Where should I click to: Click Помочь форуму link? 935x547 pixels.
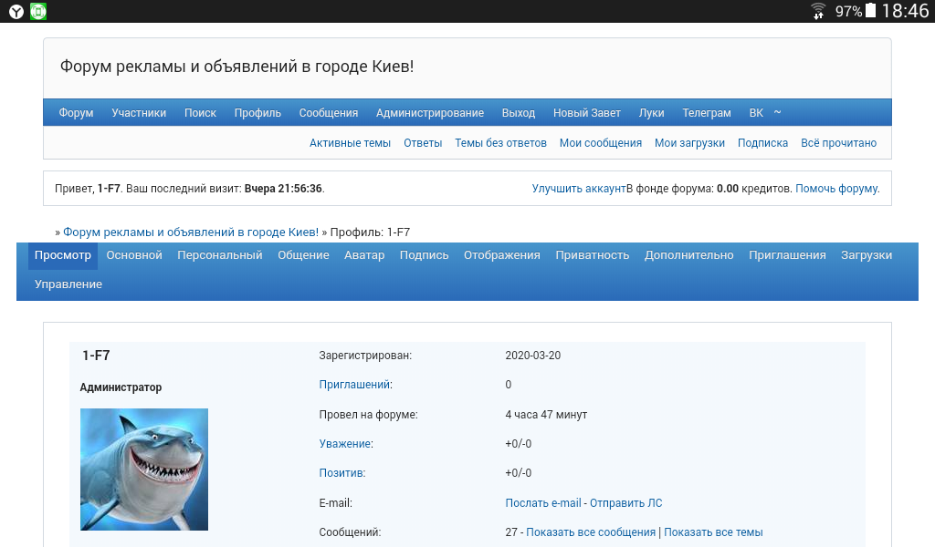click(836, 189)
